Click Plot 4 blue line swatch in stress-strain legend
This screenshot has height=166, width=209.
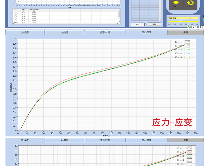click(187, 53)
